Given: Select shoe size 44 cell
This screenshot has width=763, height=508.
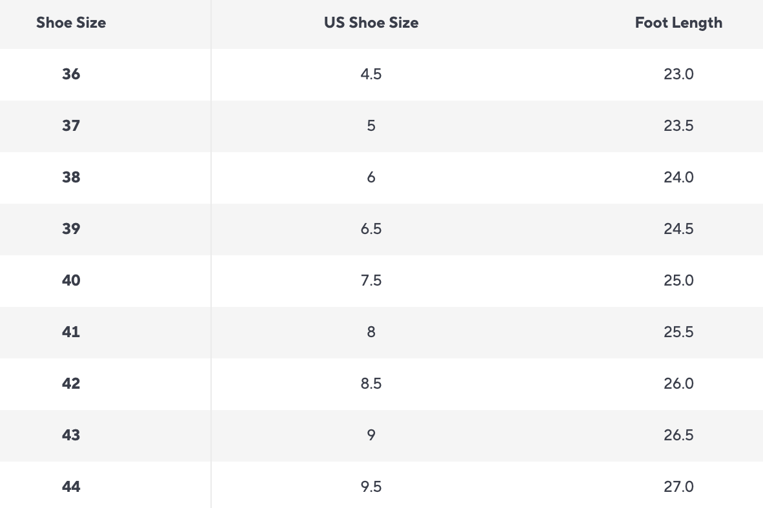Looking at the screenshot, I should [x=71, y=487].
